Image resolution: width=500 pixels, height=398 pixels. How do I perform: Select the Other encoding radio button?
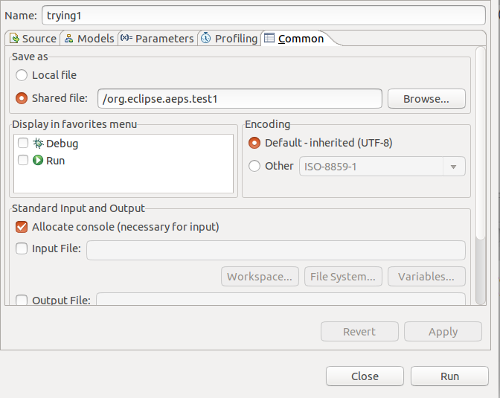pyautogui.click(x=254, y=166)
